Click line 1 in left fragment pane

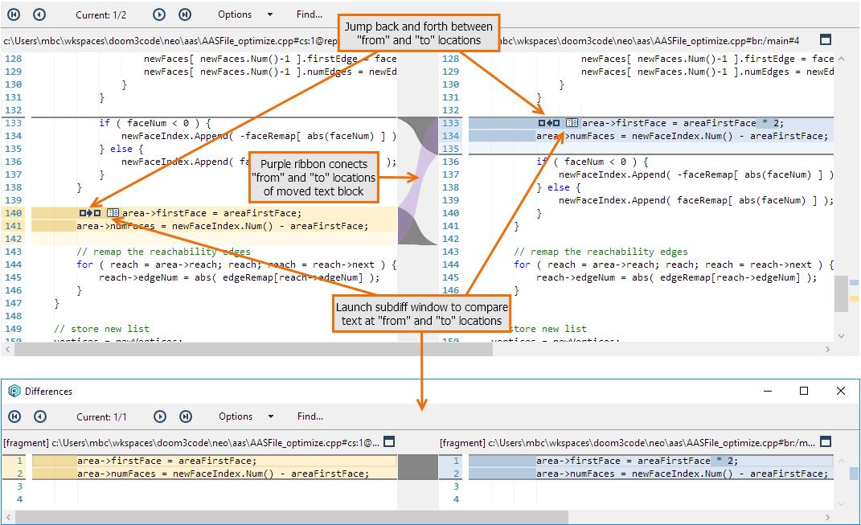214,461
